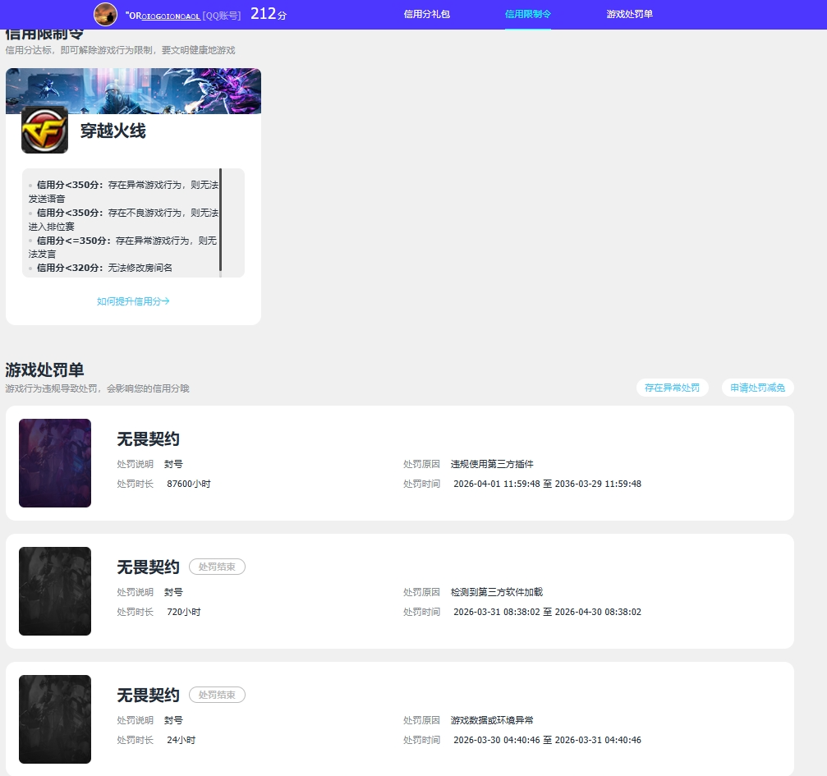This screenshot has width=827, height=776.
Task: Click the [QQ账号] label in the header
Action: point(222,16)
